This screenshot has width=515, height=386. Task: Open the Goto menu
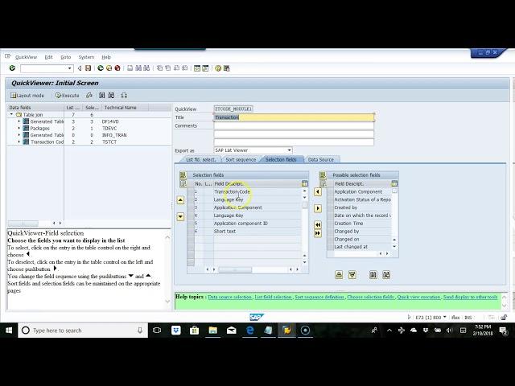tap(66, 57)
